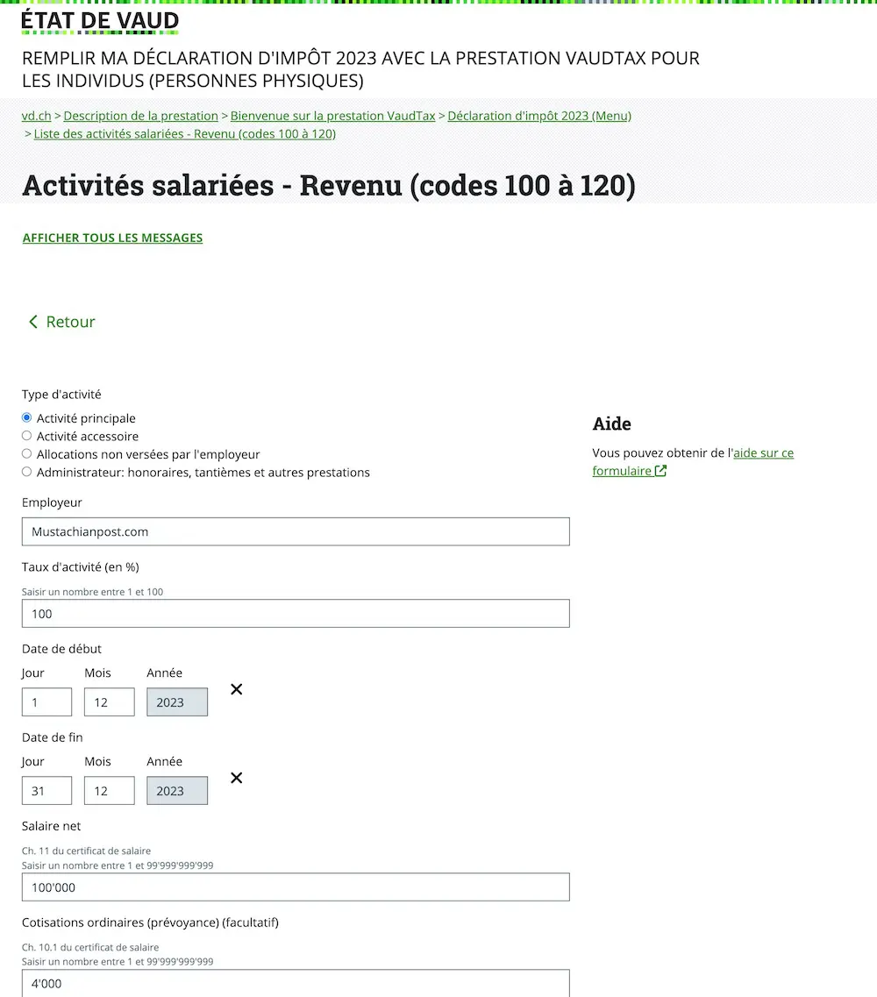This screenshot has width=877, height=997.
Task: Click the start date Année field
Action: click(177, 702)
